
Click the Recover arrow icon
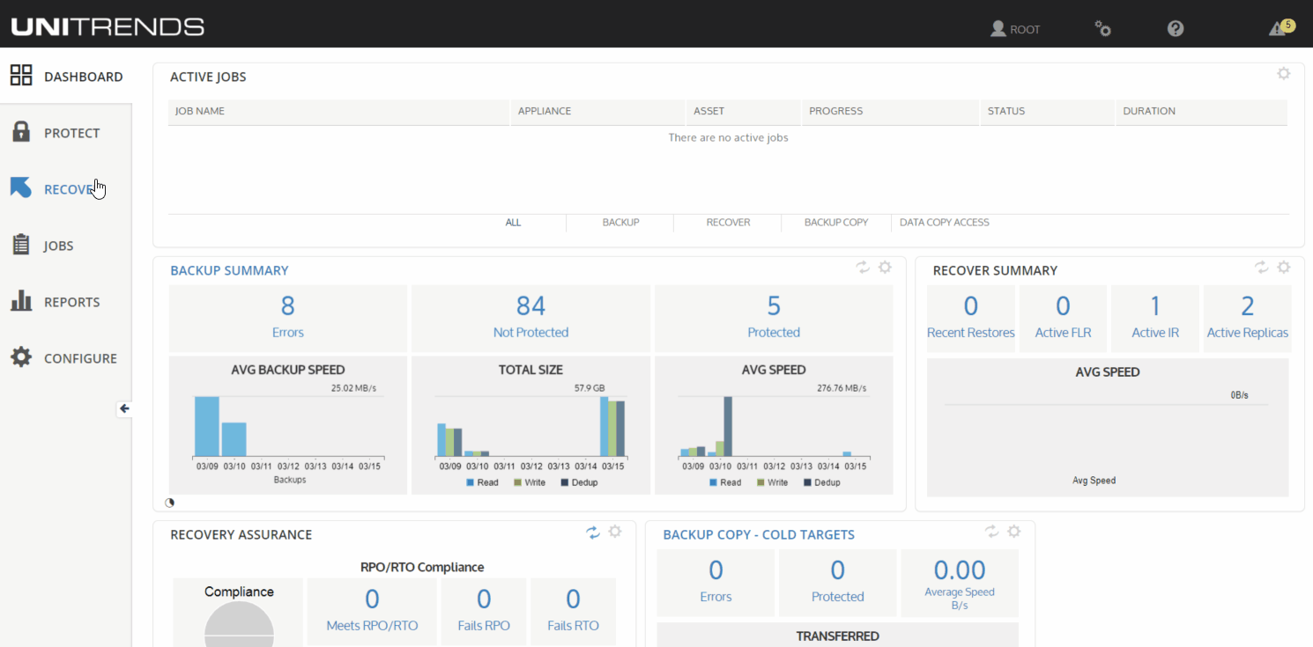(21, 187)
